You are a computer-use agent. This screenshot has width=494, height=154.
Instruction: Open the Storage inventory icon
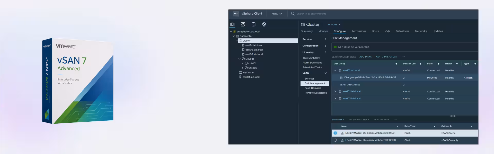click(253, 24)
